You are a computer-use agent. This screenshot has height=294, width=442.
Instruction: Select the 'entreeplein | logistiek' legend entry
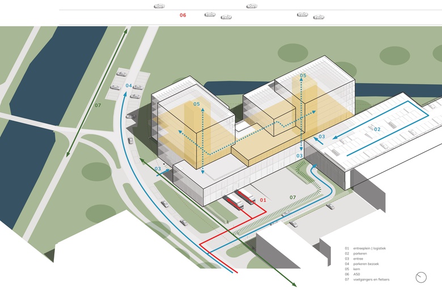tap(369, 248)
